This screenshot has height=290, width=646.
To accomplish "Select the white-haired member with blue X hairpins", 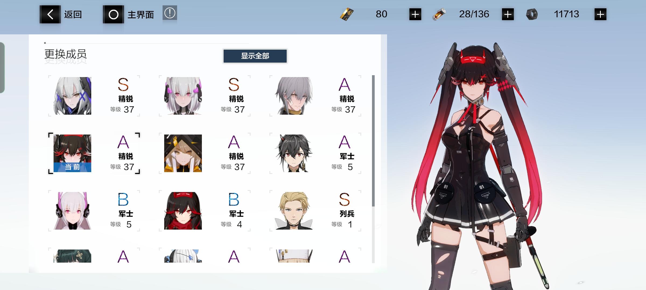I will click(72, 96).
